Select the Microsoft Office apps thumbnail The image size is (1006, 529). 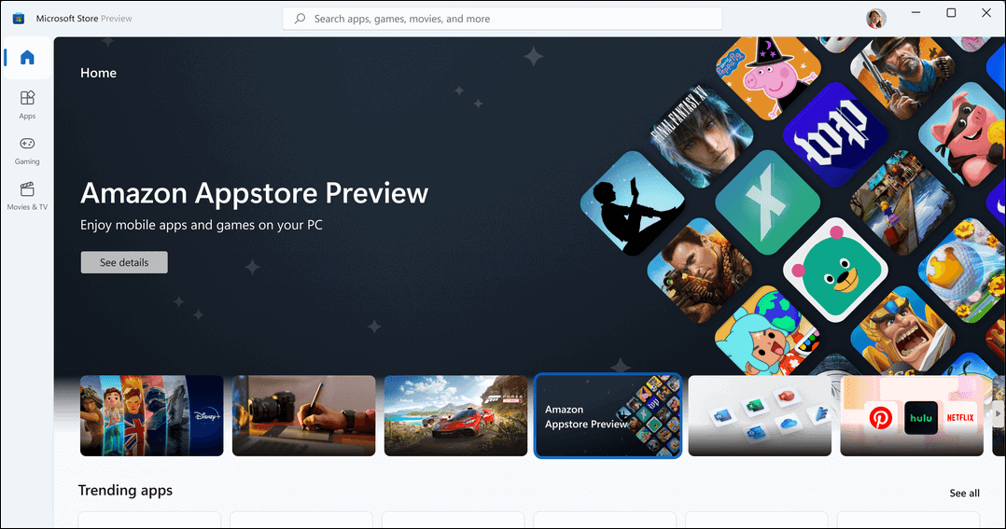759,415
